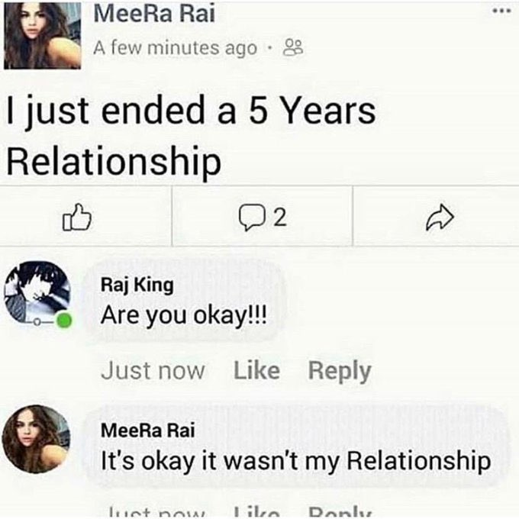Click the comment count number 2
This screenshot has width=519, height=519.
click(x=279, y=219)
